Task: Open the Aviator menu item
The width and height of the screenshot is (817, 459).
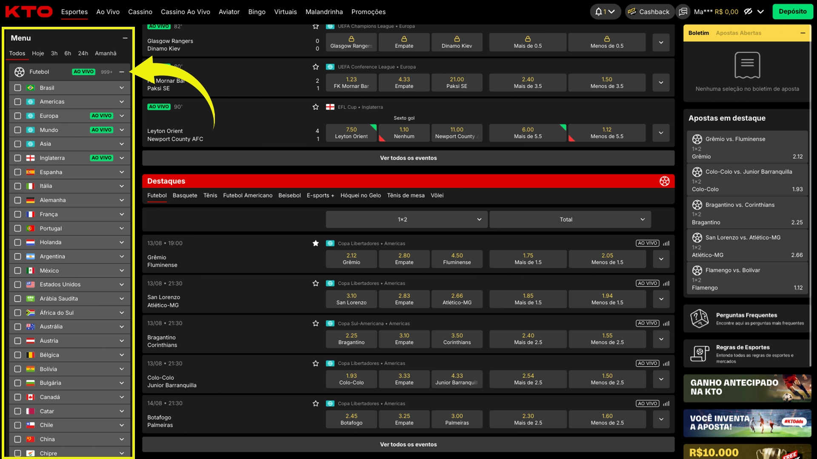Action: [229, 12]
